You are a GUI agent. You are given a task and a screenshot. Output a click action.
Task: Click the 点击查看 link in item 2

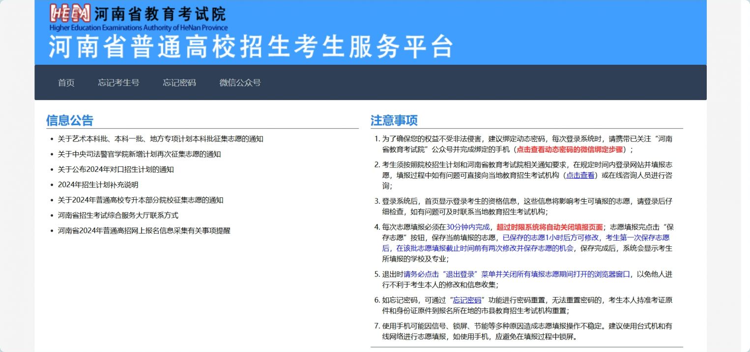click(580, 175)
